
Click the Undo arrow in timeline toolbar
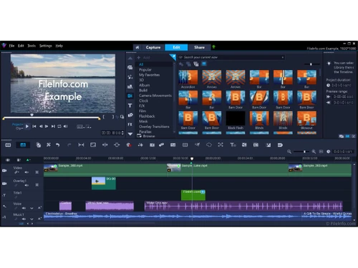tap(57, 145)
